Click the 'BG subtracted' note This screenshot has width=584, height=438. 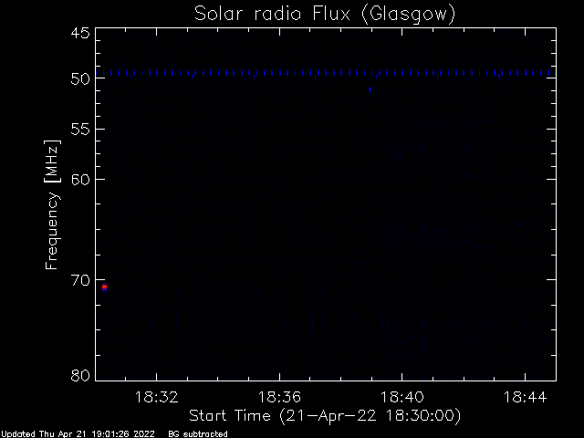point(198,434)
